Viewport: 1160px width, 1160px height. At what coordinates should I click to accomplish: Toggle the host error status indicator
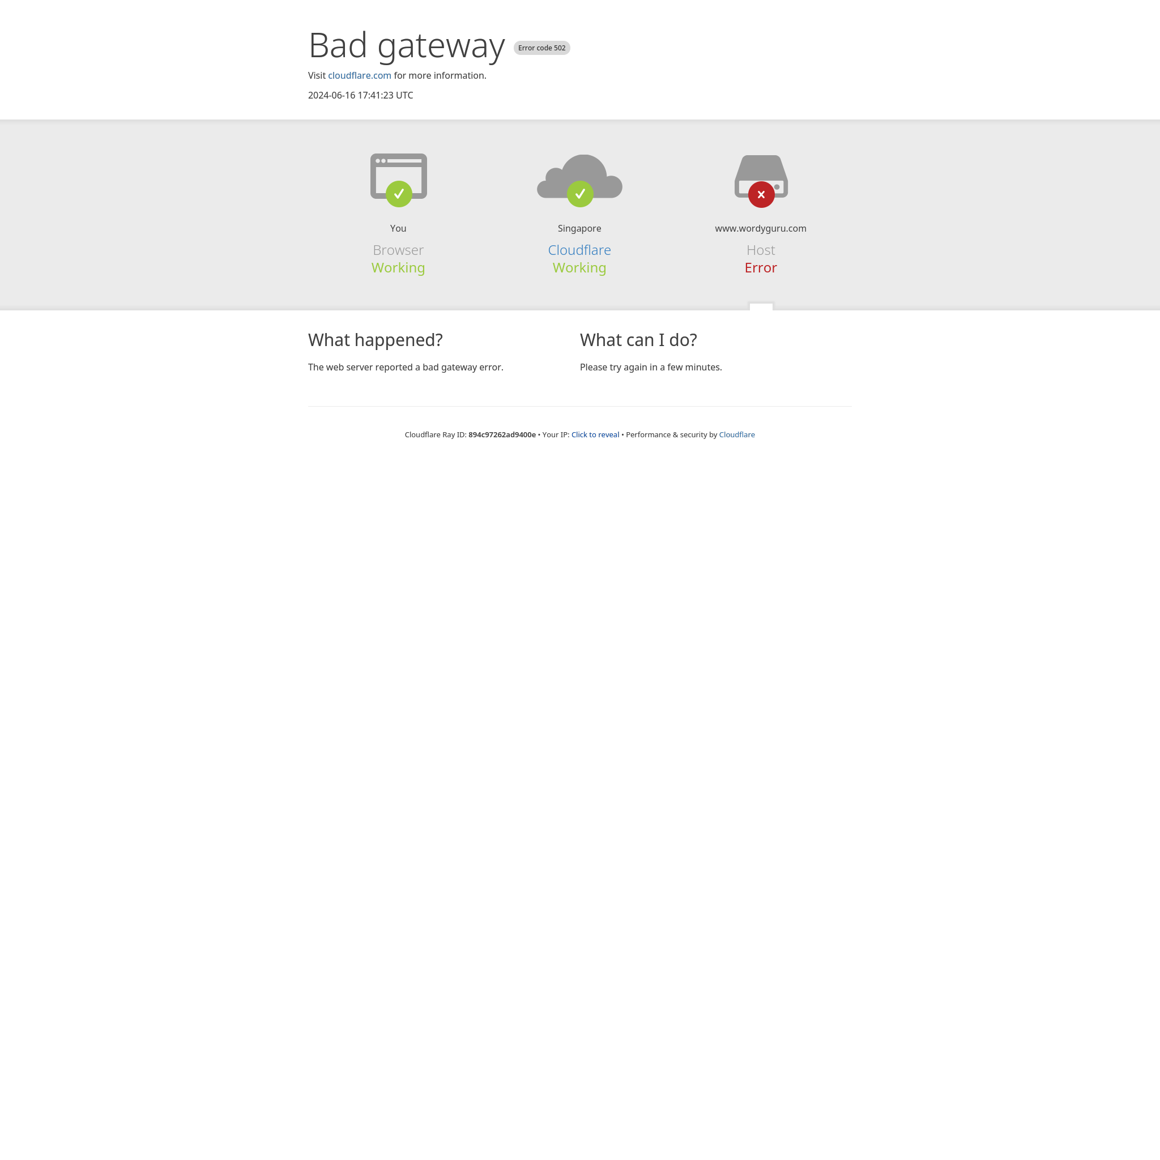(x=762, y=194)
